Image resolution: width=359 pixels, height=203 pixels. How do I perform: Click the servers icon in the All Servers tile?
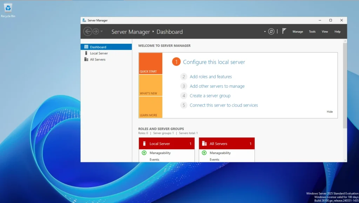204,144
